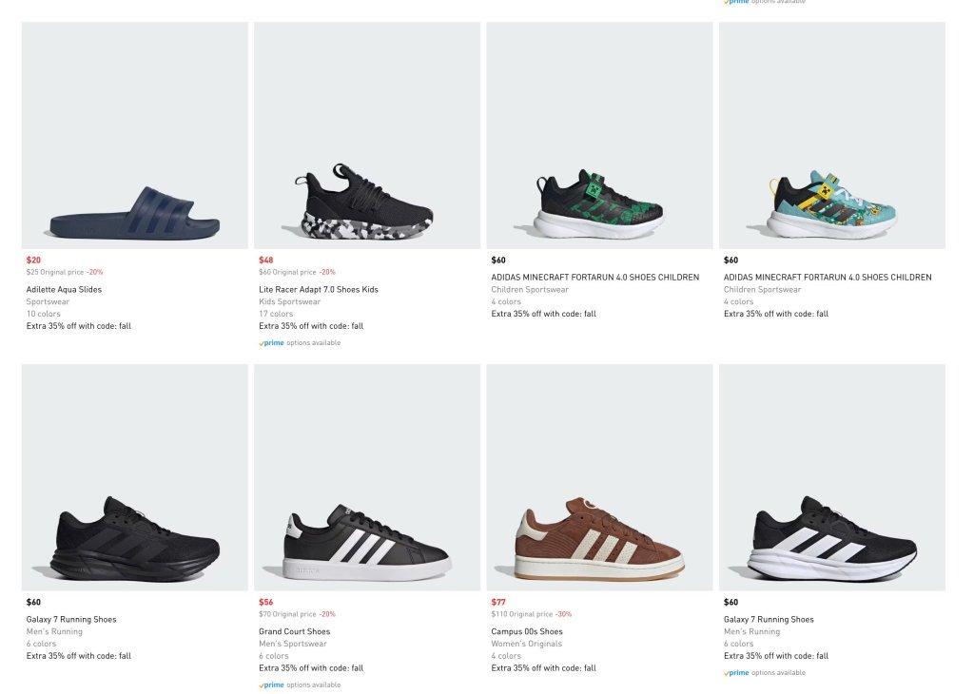Click Lite Racer Adapt 7.0 Shoes Kids title
This screenshot has height=694, width=974.
pyautogui.click(x=318, y=289)
